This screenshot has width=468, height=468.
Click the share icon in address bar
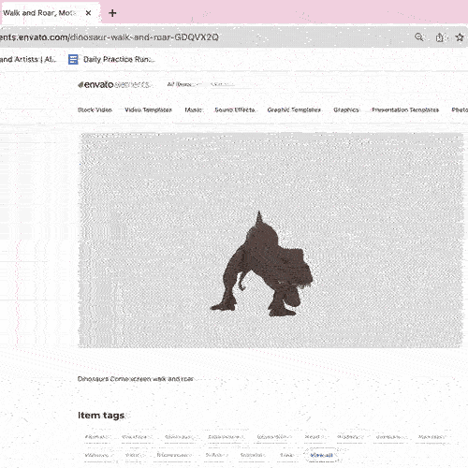440,37
